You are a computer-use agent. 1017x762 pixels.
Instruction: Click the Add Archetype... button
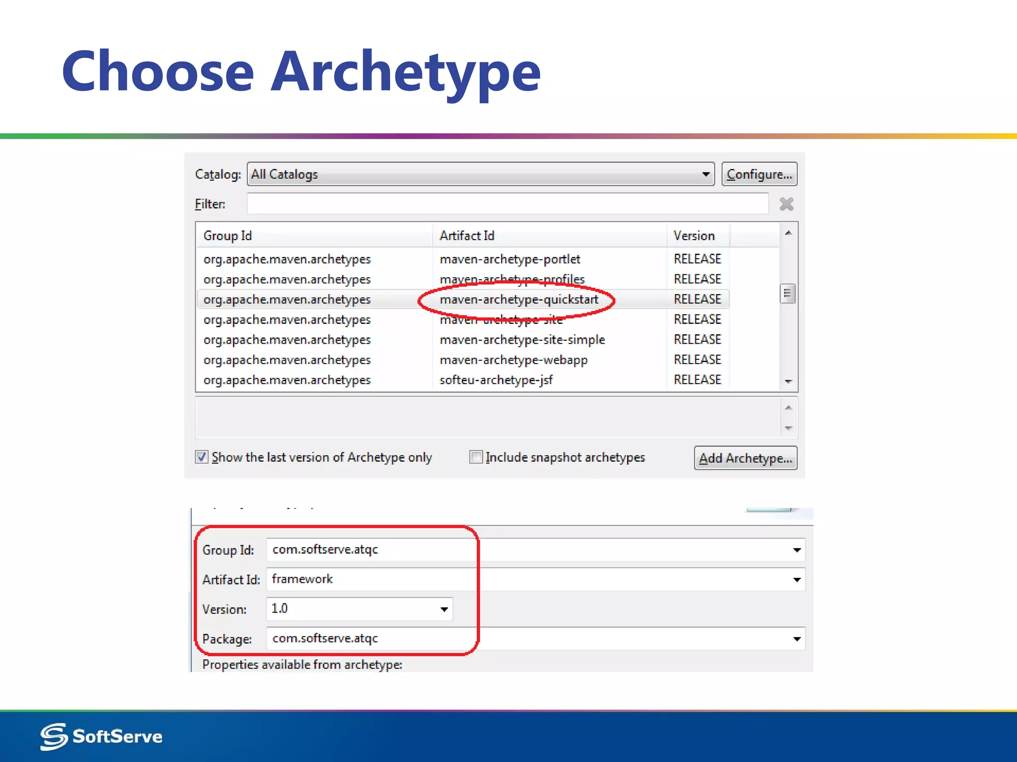[745, 457]
